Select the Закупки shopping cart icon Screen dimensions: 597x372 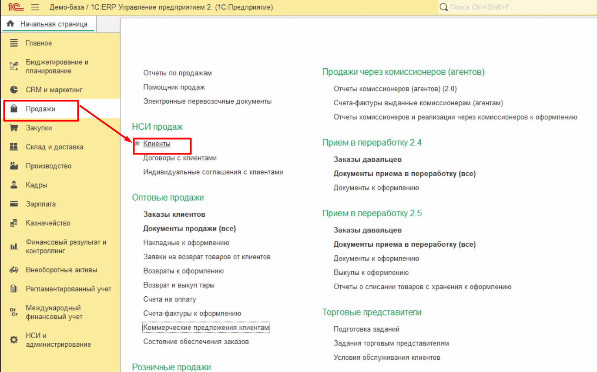[14, 128]
